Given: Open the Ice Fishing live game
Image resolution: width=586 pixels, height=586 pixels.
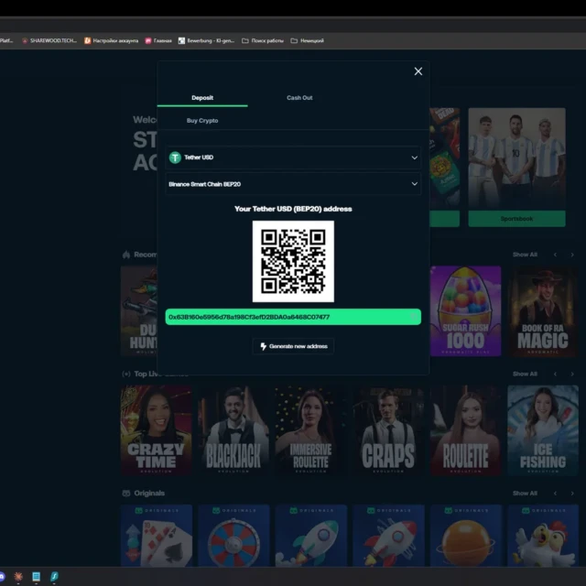Looking at the screenshot, I should (543, 430).
